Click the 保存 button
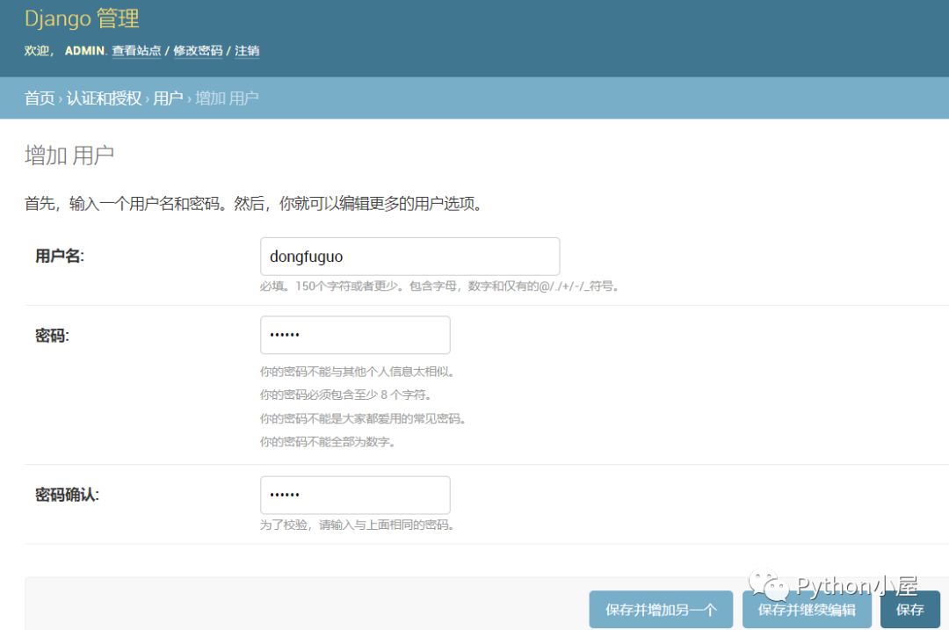The image size is (949, 630). click(x=910, y=610)
